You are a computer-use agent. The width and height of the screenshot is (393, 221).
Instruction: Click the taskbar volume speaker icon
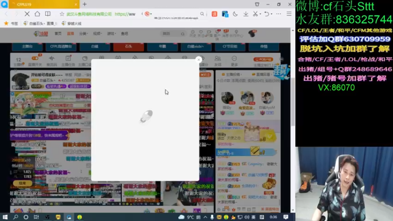pos(247,217)
